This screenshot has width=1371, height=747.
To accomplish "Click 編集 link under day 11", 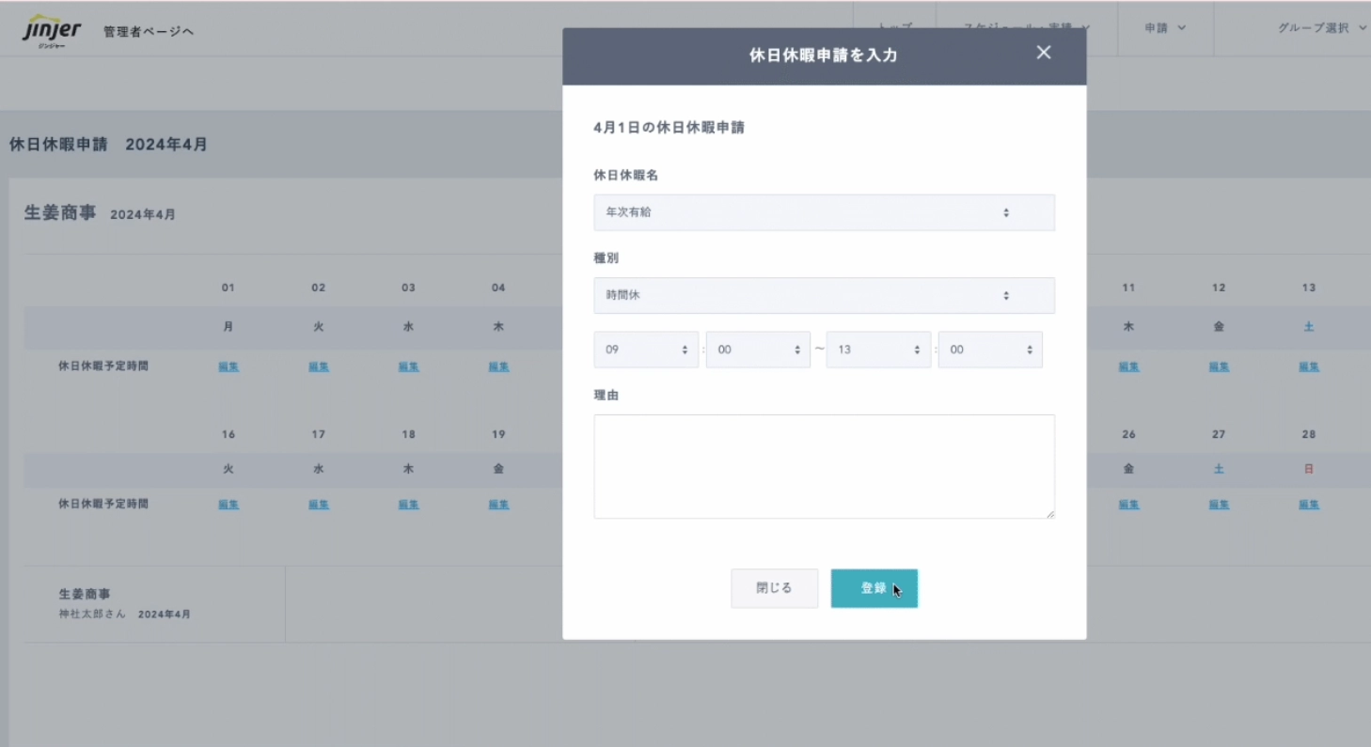I will tap(1128, 366).
